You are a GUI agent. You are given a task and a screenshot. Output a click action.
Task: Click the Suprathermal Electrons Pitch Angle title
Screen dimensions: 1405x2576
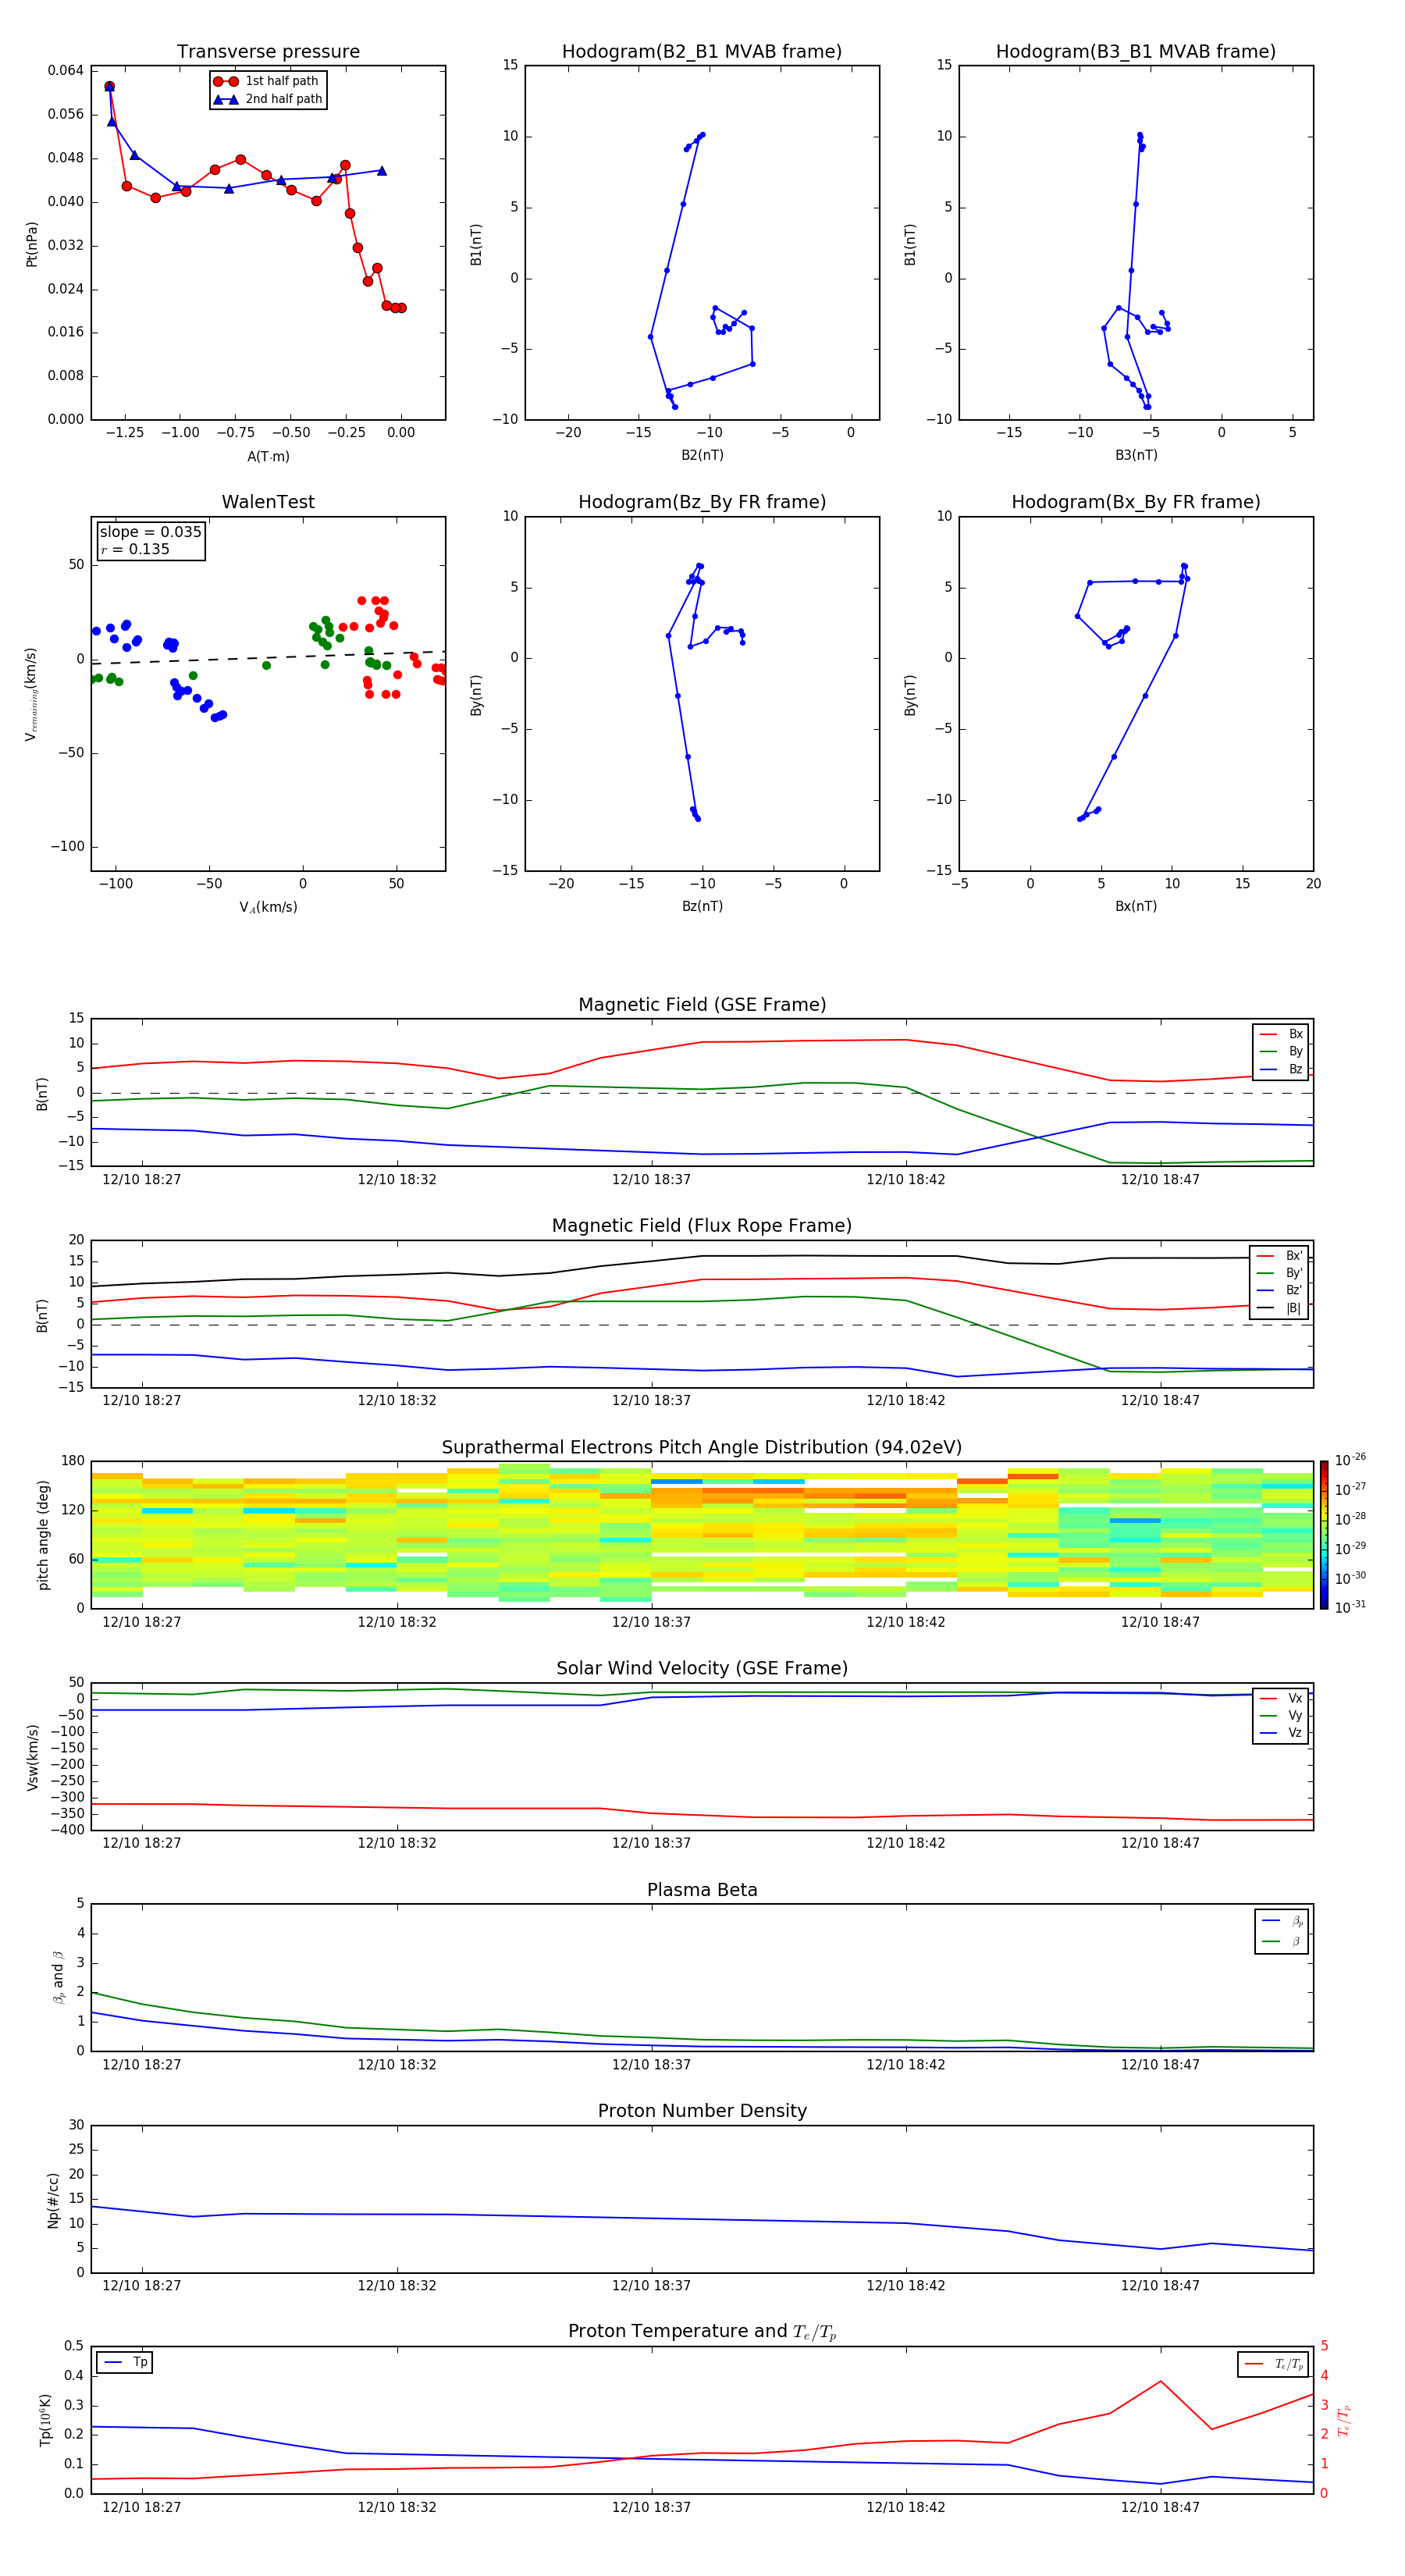point(702,1448)
